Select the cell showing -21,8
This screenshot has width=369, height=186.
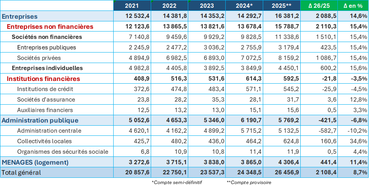pyautogui.click(x=319, y=79)
